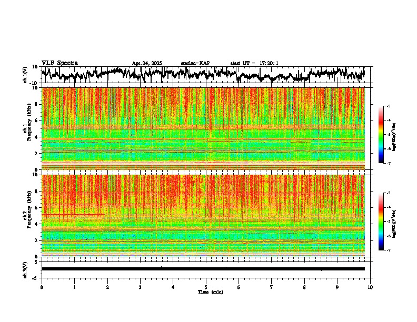
Task: Click the "4" tick on the time axis
Action: click(173, 287)
